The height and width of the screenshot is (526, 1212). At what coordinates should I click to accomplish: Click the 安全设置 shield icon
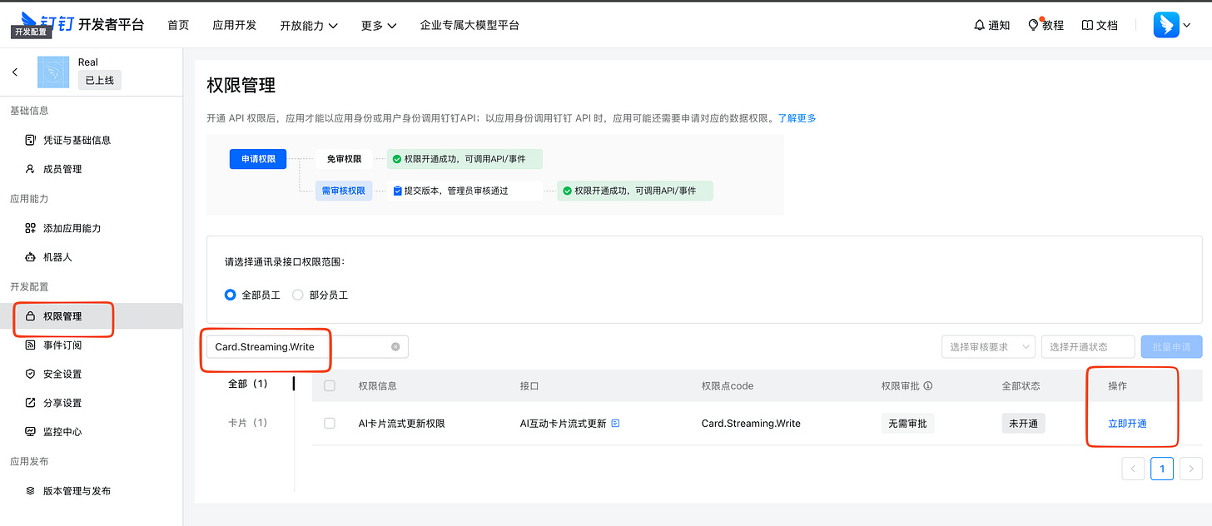coord(31,374)
